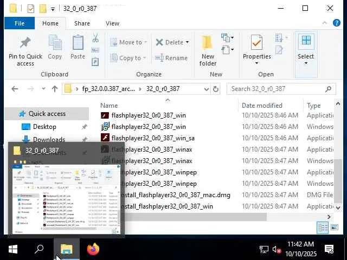Viewport: 347px width, 260px height.
Task: Sort by the Name column header
Action: click(x=109, y=106)
